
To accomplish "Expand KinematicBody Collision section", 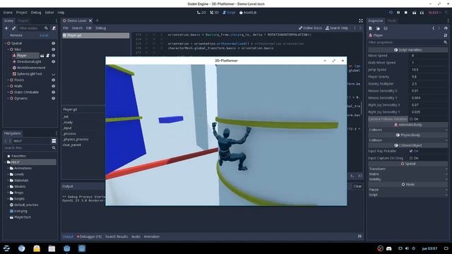I will click(x=408, y=130).
